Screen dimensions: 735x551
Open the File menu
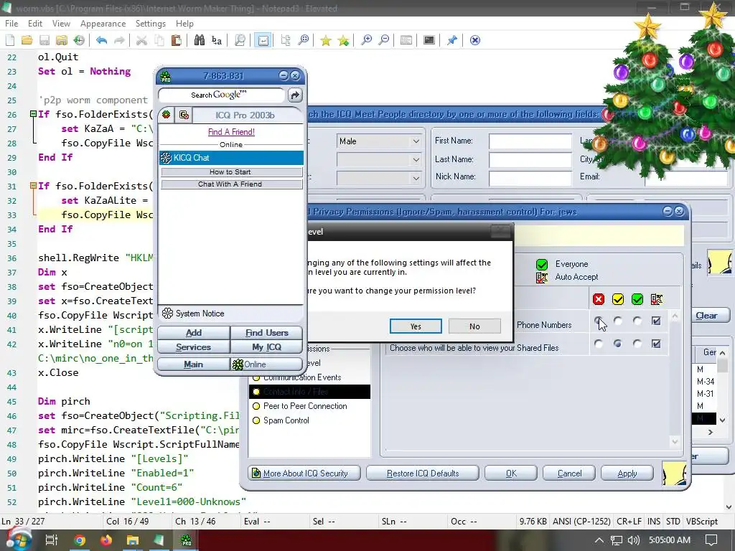pos(11,24)
